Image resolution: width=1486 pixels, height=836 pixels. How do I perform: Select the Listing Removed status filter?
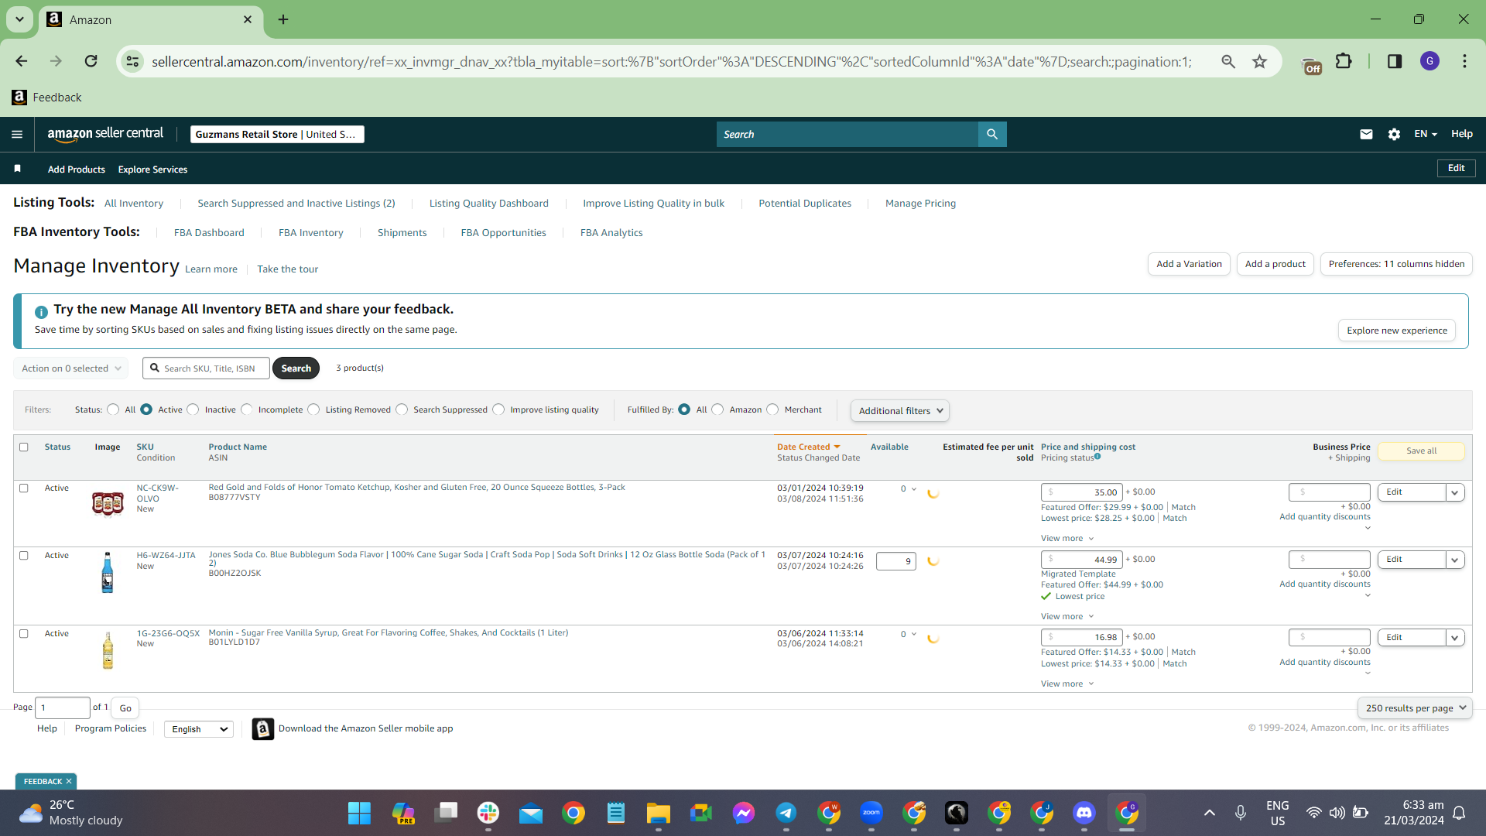(314, 409)
